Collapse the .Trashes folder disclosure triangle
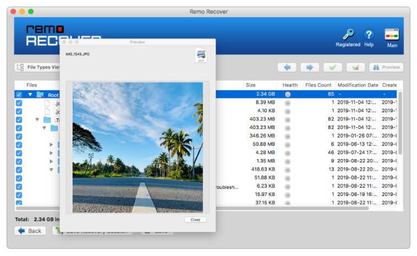The image size is (417, 256). tap(37, 119)
